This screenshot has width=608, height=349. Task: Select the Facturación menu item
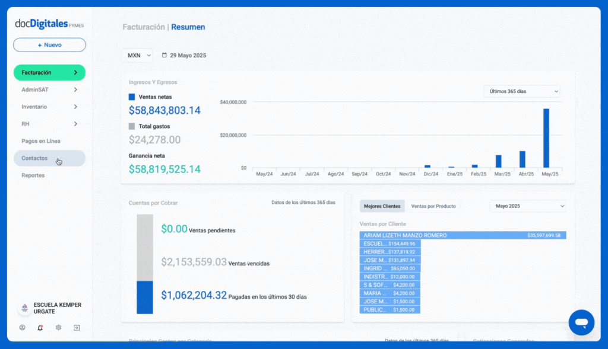[50, 73]
